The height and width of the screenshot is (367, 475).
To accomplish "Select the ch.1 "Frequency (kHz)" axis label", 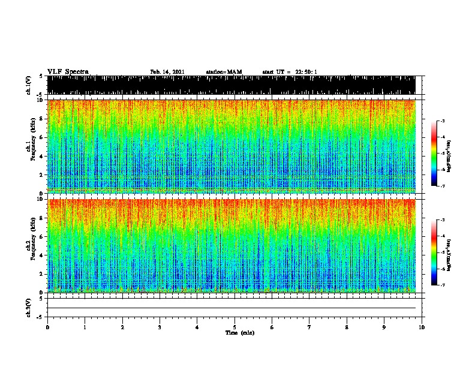I will (33, 140).
